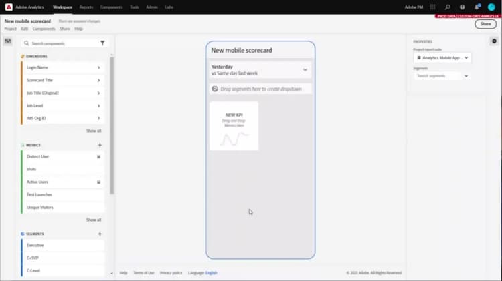
Task: Toggle the left components panel icon
Action: pyautogui.click(x=7, y=41)
